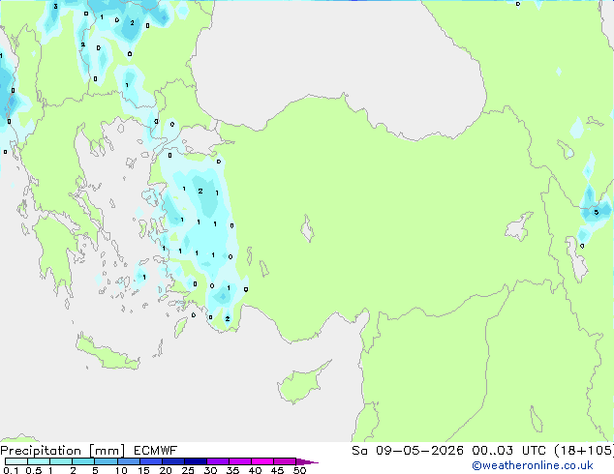This screenshot has height=474, width=614.
Task: Click the 0.1–0.5 mm legend color box
Action: pyautogui.click(x=16, y=461)
